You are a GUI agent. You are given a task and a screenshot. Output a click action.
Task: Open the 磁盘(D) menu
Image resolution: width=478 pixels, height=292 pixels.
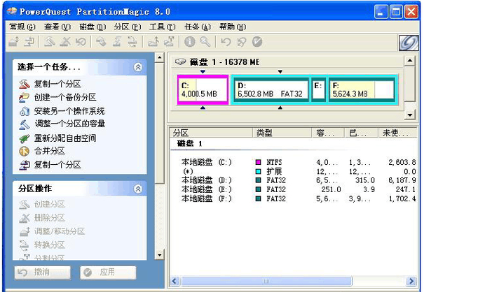coord(93,27)
